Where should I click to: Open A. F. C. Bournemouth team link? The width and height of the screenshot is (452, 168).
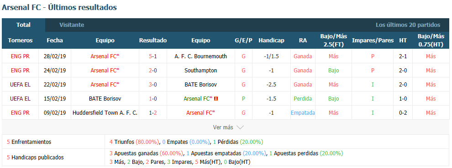tap(200, 56)
